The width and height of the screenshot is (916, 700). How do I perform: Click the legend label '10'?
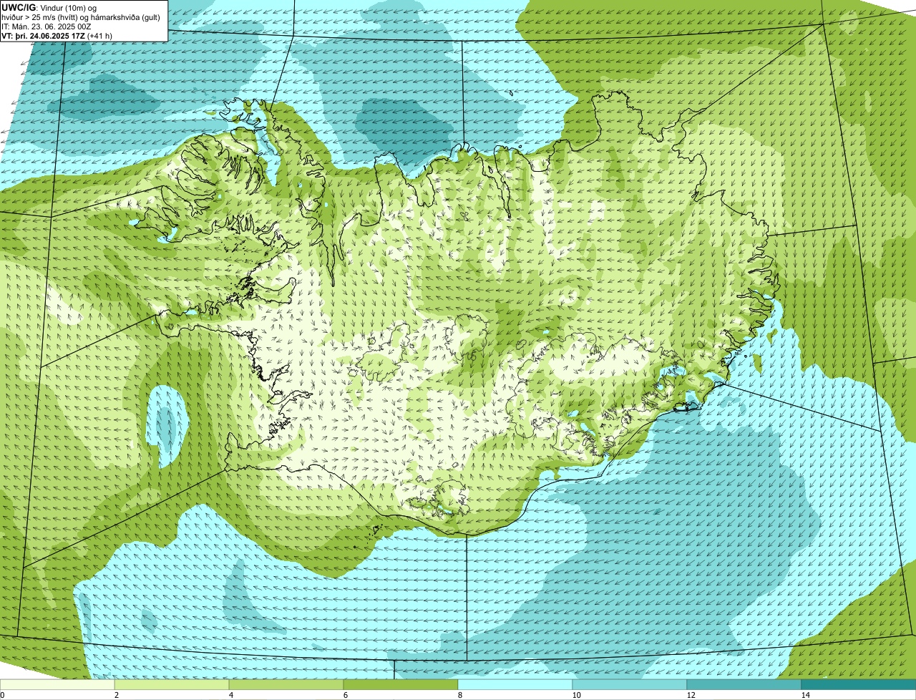tap(576, 695)
